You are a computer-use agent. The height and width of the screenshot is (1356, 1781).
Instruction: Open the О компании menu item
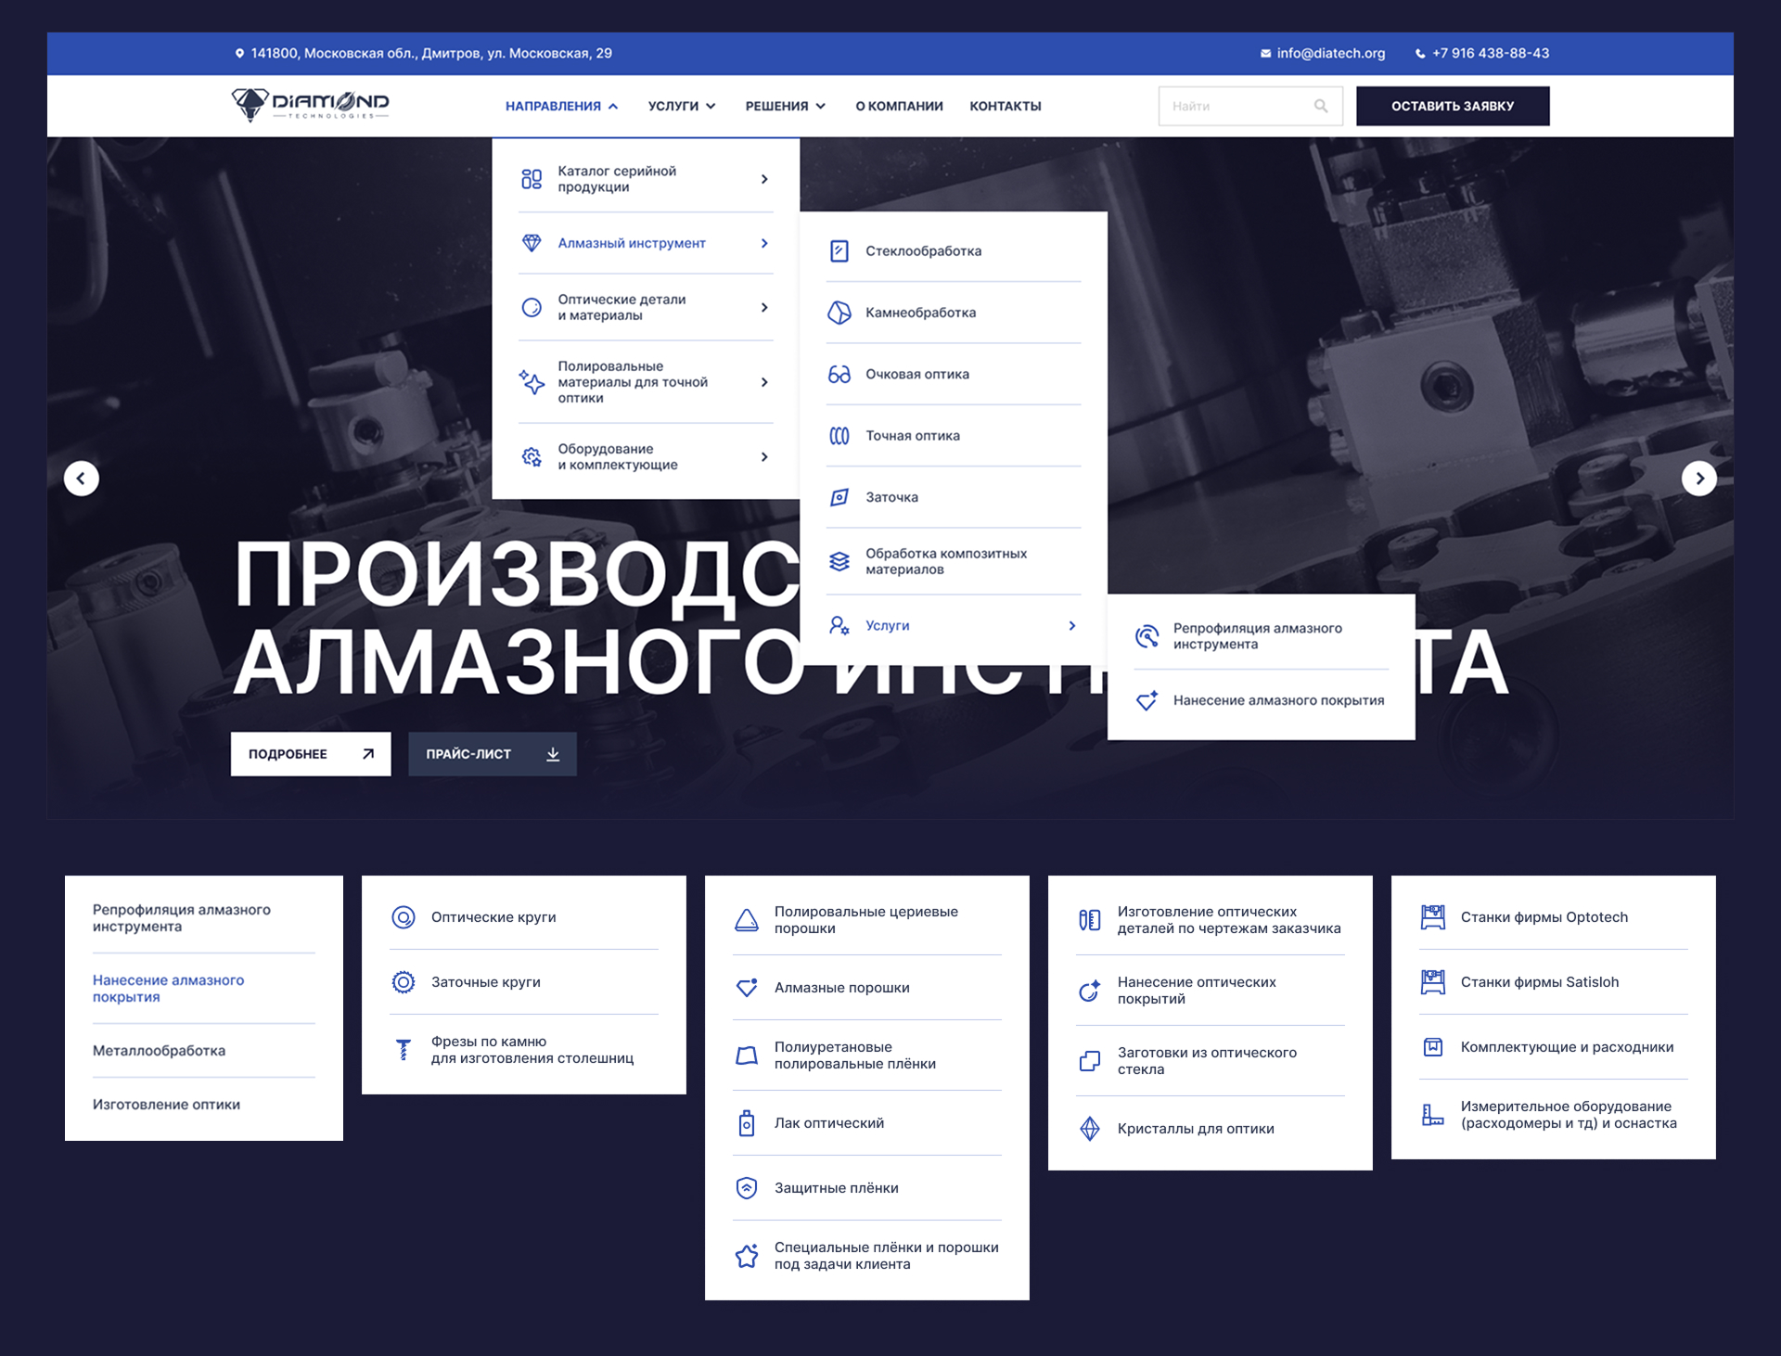pos(899,106)
